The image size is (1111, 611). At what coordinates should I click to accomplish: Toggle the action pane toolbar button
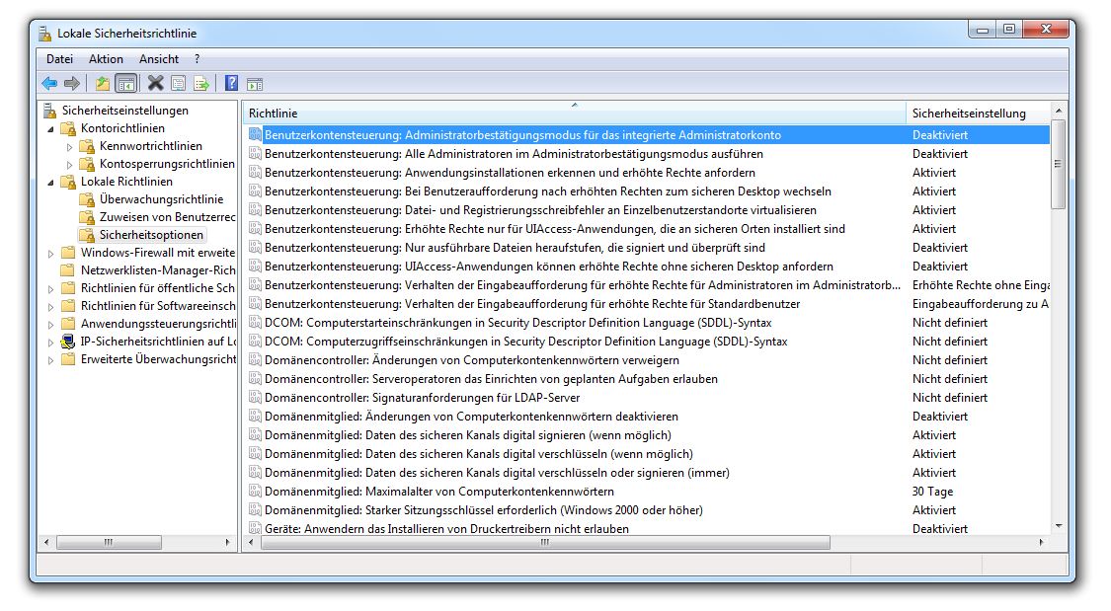[x=255, y=84]
